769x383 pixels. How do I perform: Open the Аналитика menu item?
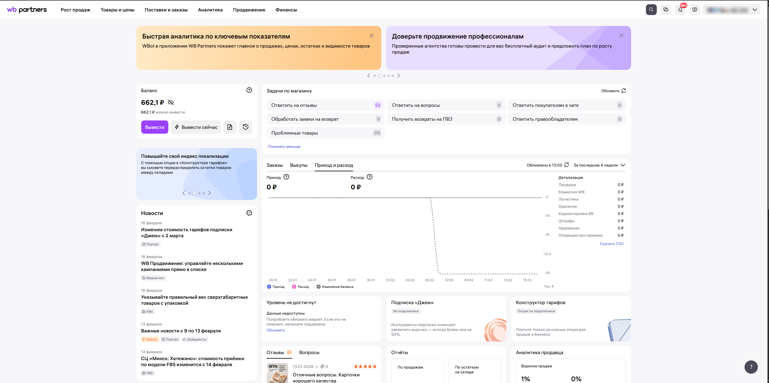coord(210,10)
